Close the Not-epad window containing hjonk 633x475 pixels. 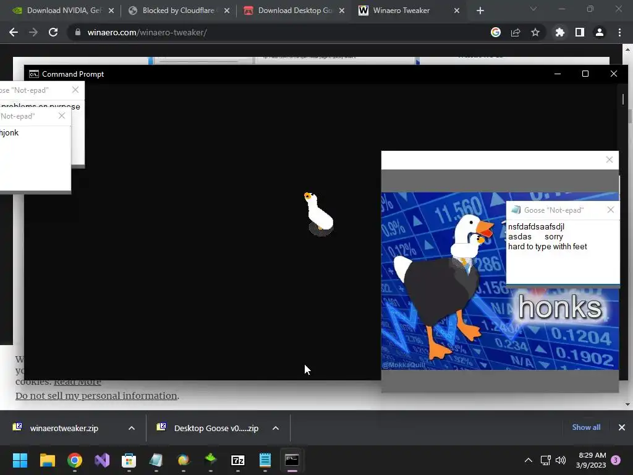point(62,116)
